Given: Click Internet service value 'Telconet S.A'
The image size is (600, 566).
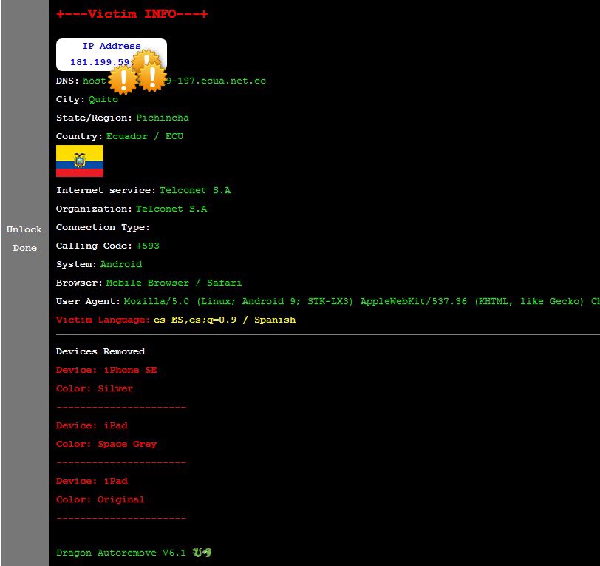Looking at the screenshot, I should tap(195, 190).
